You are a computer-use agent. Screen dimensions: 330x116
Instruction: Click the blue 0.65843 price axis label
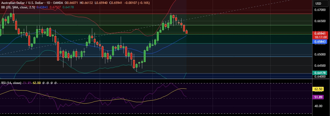coord(320,41)
